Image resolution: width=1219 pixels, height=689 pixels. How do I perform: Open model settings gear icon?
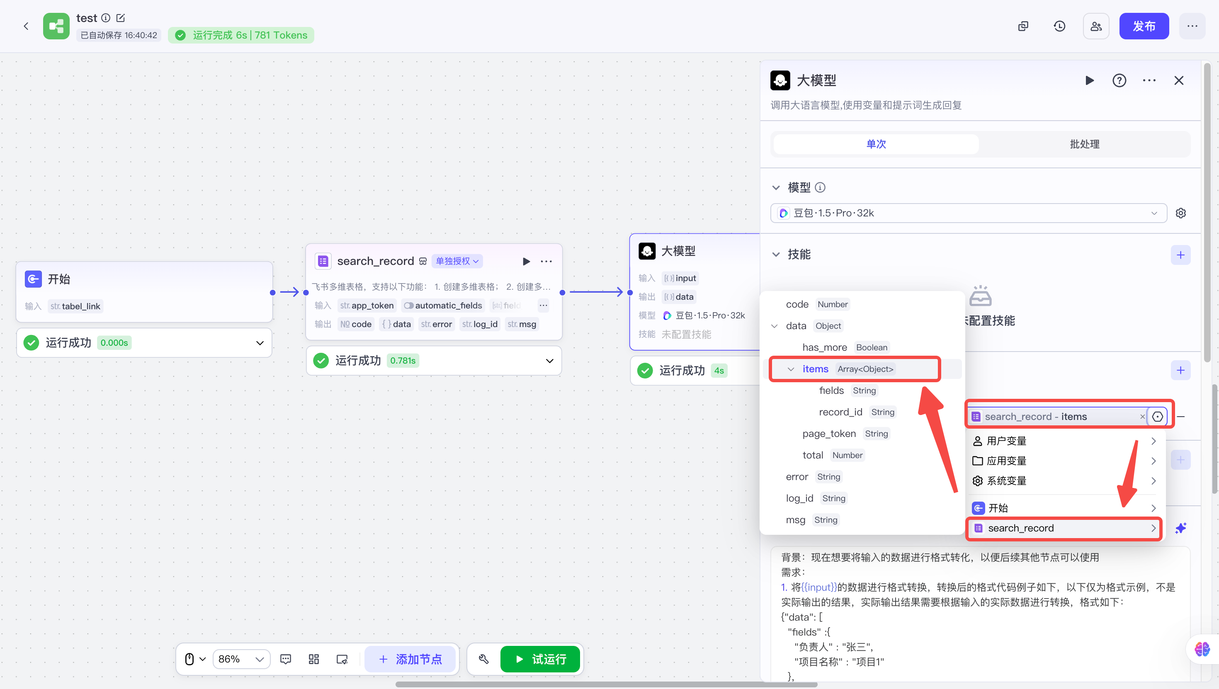coord(1180,213)
